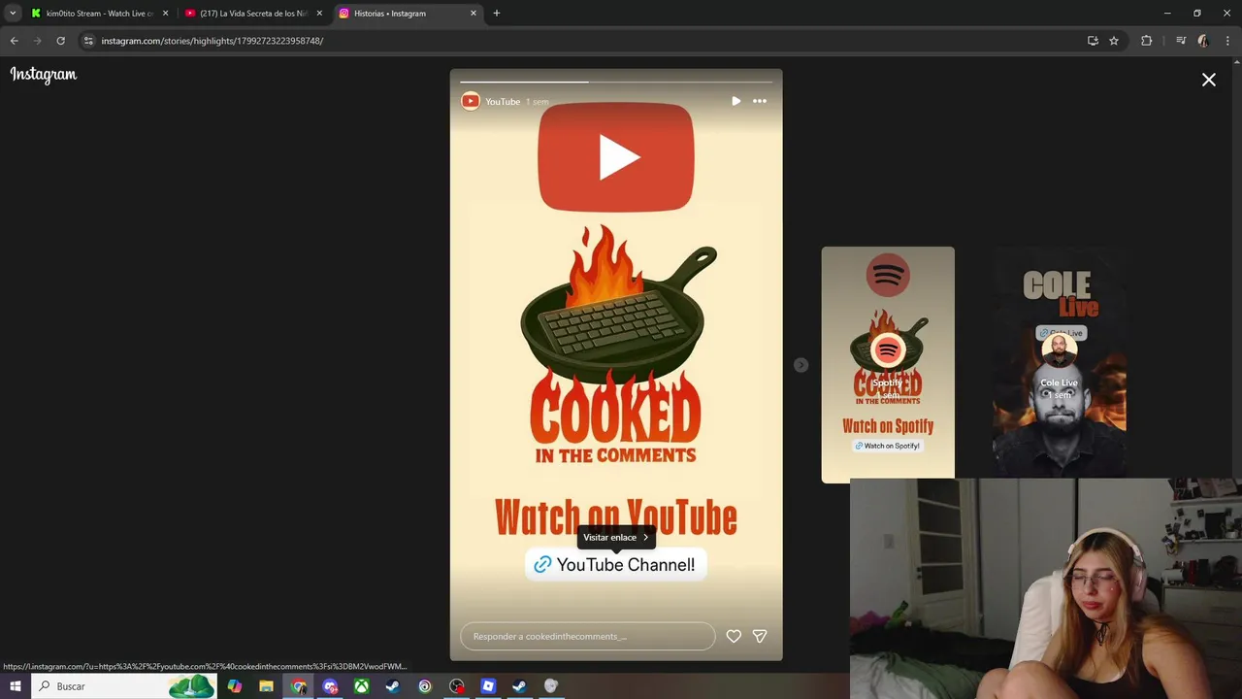The width and height of the screenshot is (1242, 699).
Task: Open the YouTube Channel! link sticker
Action: point(616,564)
